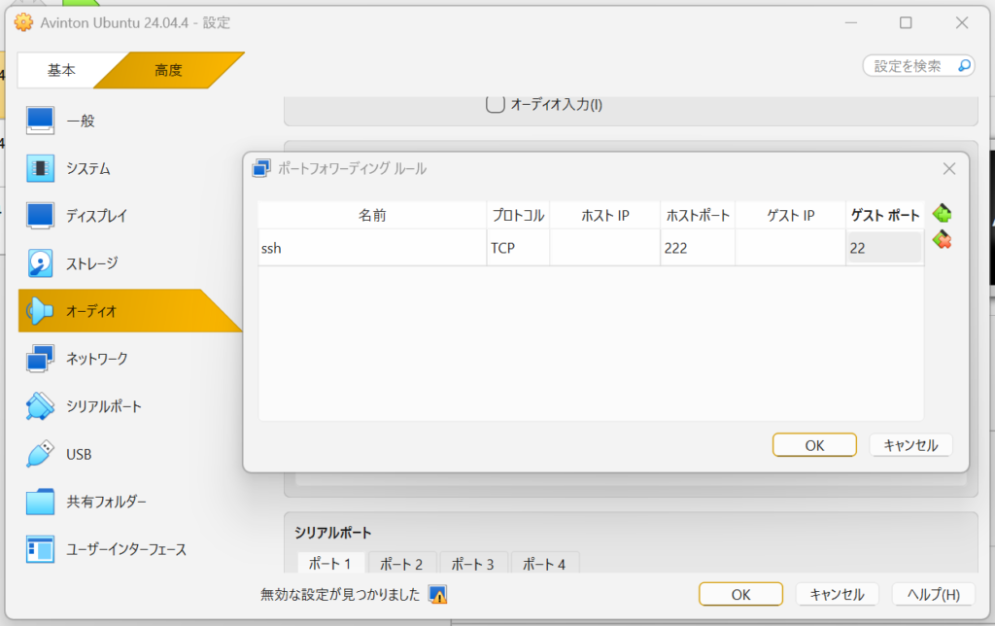Viewport: 995px width, 626px height.
Task: Click the empty ゲスト IP cell
Action: coord(790,248)
